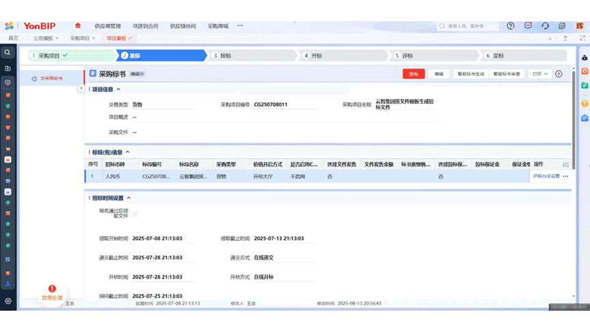The width and height of the screenshot is (590, 332).
Task: Collapse the 招标时间设置 section
Action: pos(128,197)
